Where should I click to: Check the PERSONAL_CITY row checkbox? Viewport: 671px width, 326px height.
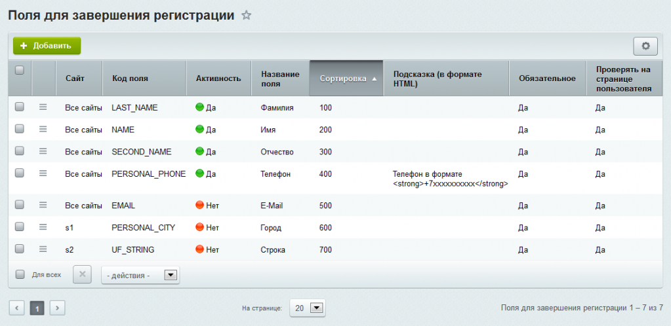pos(20,227)
